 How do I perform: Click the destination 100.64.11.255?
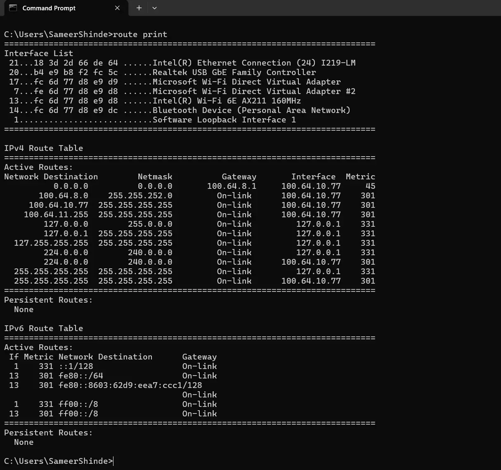pos(56,214)
